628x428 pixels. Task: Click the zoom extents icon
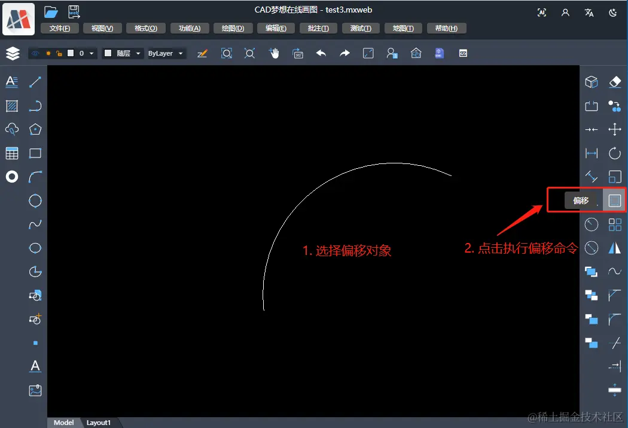coord(249,53)
